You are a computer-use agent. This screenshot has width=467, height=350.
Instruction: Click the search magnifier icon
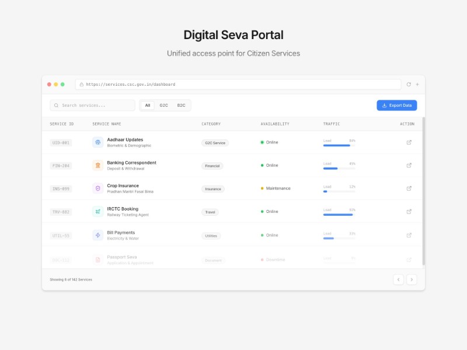pyautogui.click(x=55, y=105)
